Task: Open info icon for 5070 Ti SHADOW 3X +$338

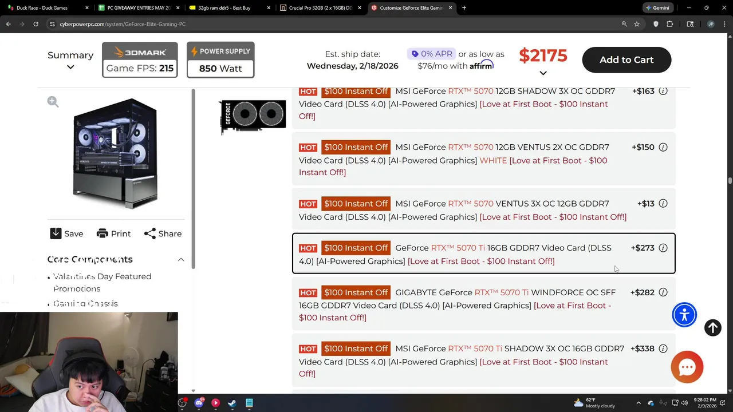Action: click(663, 348)
